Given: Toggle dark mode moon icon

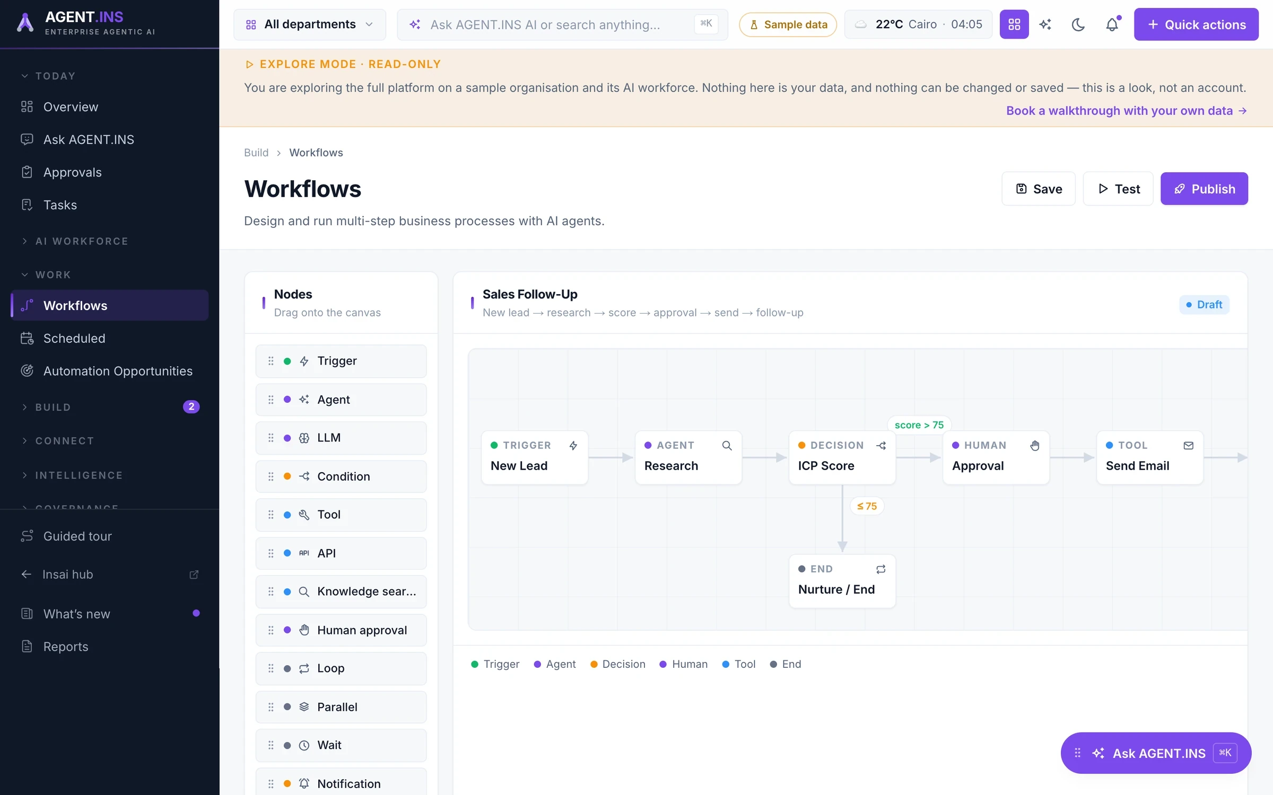Looking at the screenshot, I should click(x=1078, y=24).
